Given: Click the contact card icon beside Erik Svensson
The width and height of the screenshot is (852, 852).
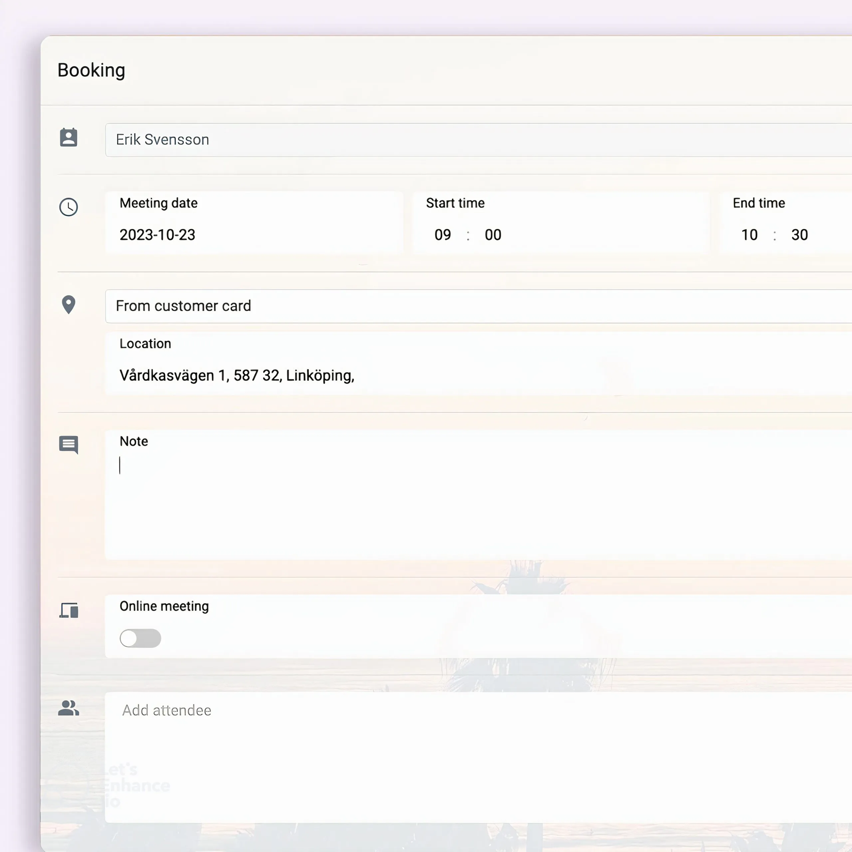Looking at the screenshot, I should (68, 137).
